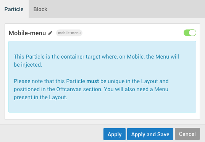Image resolution: width=205 pixels, height=142 pixels.
Task: Click the first paragraph of the blue notice
Action: point(96,61)
